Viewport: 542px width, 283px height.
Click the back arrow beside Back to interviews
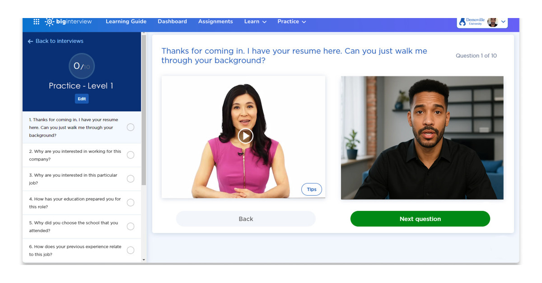(x=30, y=41)
